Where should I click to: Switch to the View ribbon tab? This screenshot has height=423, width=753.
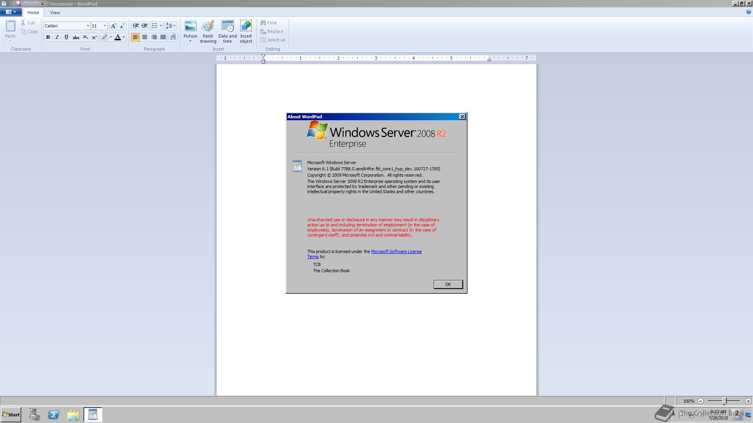point(55,13)
